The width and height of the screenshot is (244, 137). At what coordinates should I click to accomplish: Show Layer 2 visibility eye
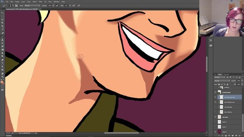(x=215, y=122)
